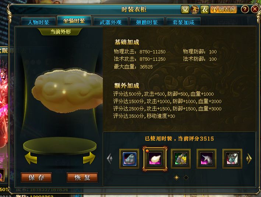
Task: Select the second page indicator diamond
Action: tap(186, 178)
